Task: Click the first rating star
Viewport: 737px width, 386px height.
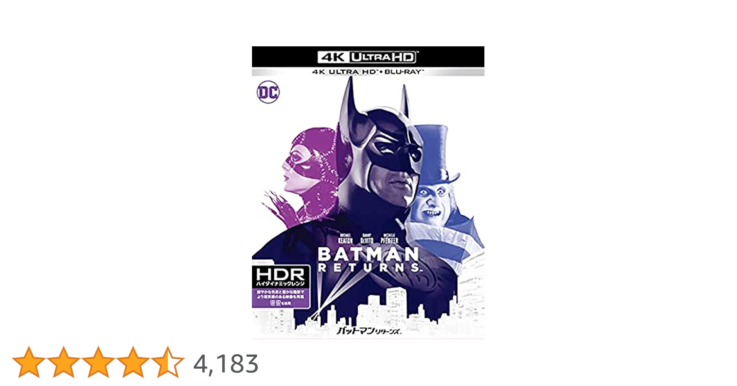Action: point(29,362)
